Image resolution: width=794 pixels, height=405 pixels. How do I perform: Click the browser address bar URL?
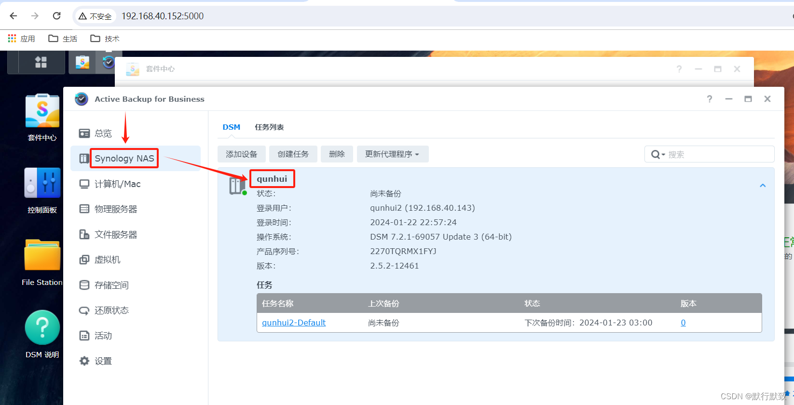coord(163,16)
